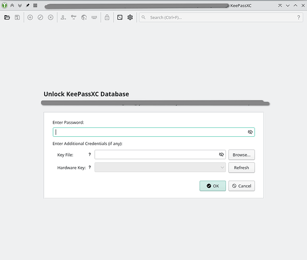This screenshot has width=307, height=260.
Task: Click the double down-chevron title bar icon
Action: (20, 6)
